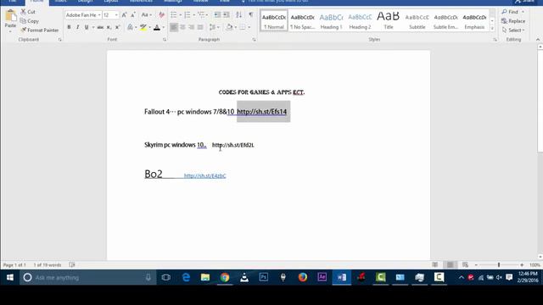Open the Text Effects icon

(130, 27)
